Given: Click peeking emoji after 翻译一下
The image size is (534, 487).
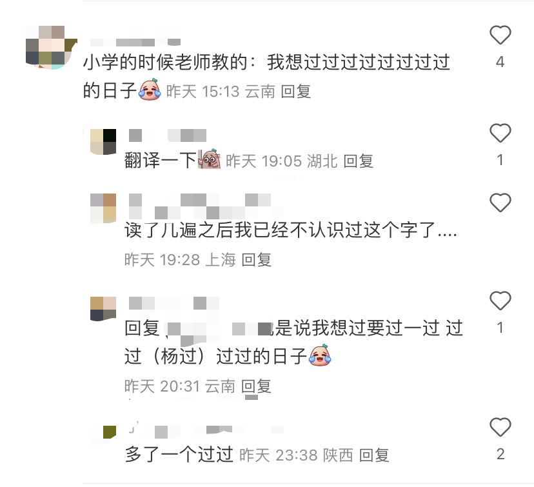Looking at the screenshot, I should click(x=210, y=159).
